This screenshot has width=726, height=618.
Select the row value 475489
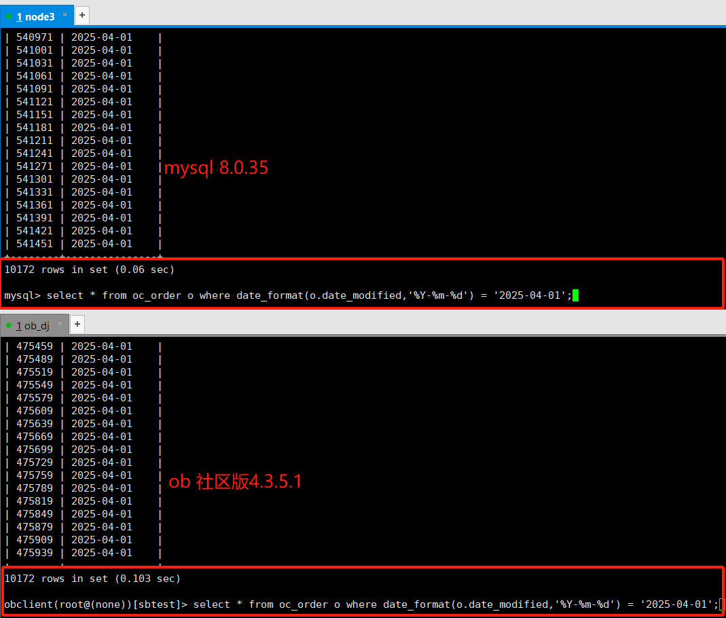pyautogui.click(x=35, y=359)
